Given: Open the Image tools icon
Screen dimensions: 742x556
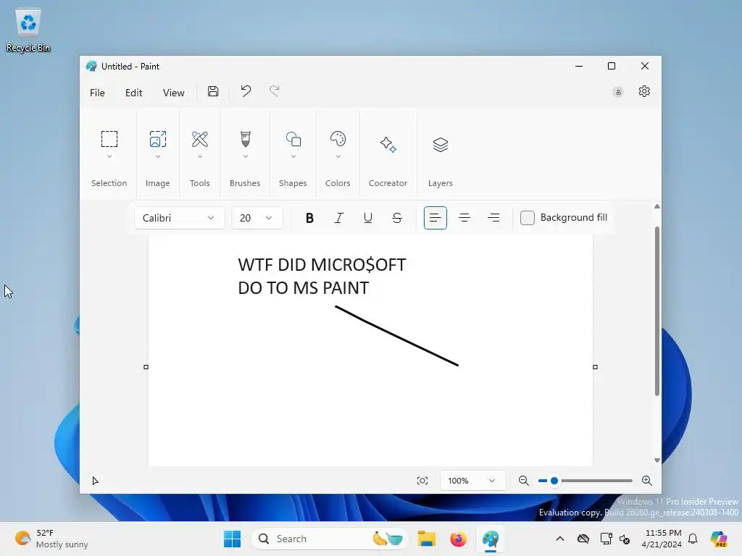Looking at the screenshot, I should click(x=157, y=139).
